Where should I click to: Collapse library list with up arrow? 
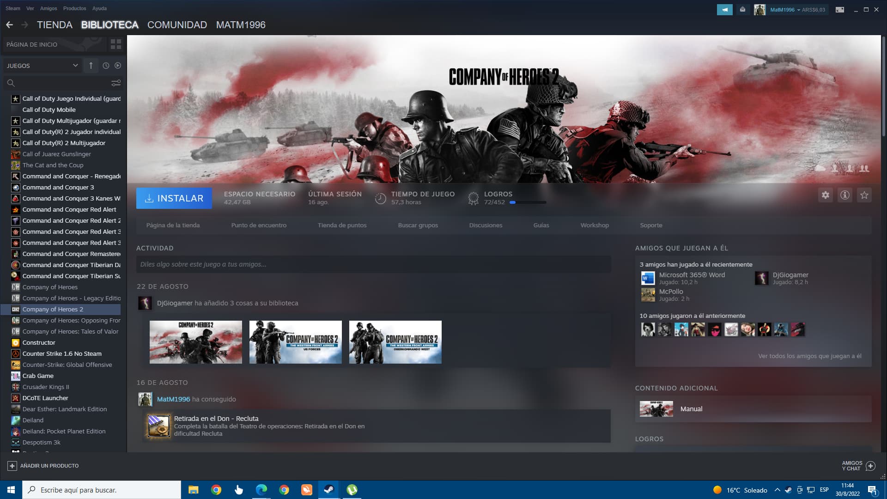(91, 66)
